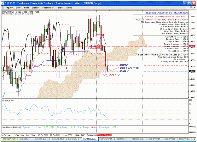Switch to the GBPUSD,Daily chart tab
Image resolution: width=197 pixels, height=142 pixels.
[138, 139]
